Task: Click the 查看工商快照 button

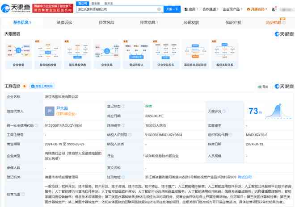Action: click(x=42, y=86)
